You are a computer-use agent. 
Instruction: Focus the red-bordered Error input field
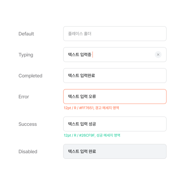(115, 97)
